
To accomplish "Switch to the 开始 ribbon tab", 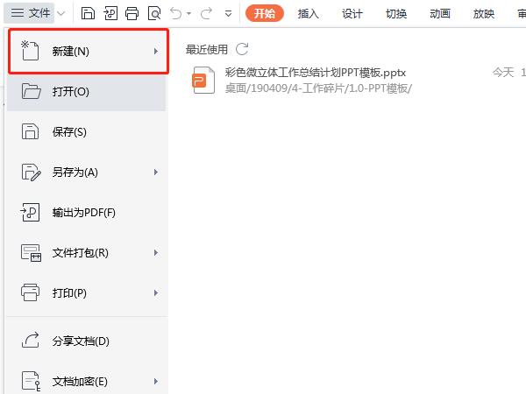I will (x=265, y=13).
